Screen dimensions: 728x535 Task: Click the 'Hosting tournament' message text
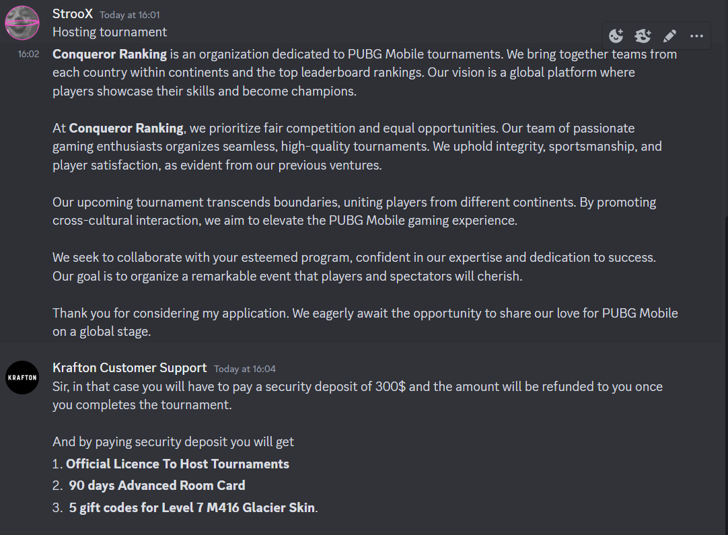tap(110, 32)
